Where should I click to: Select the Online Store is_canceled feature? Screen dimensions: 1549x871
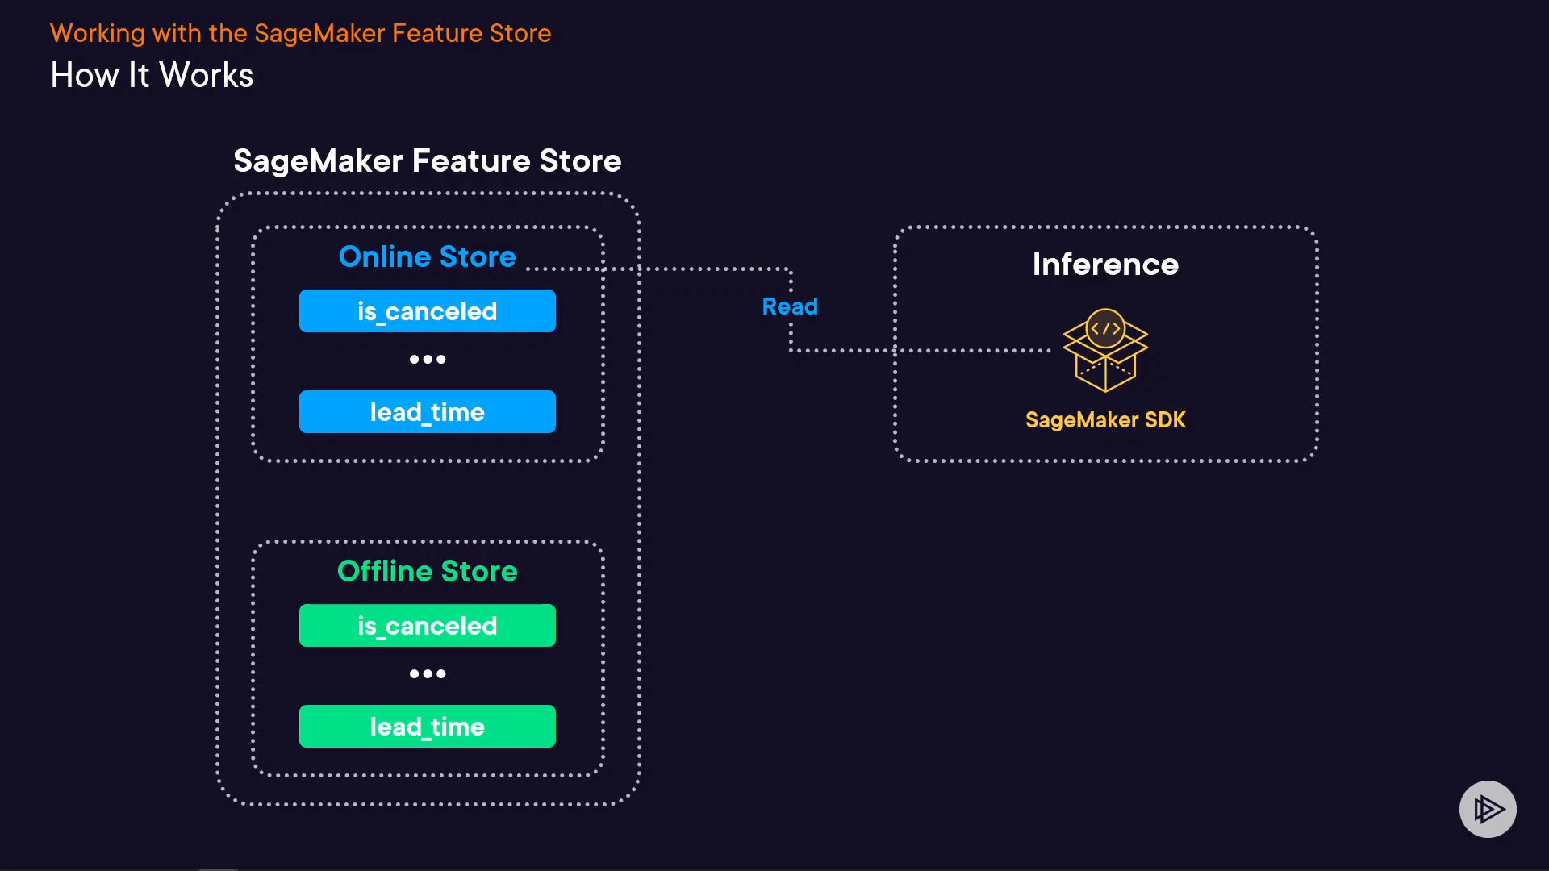point(427,311)
